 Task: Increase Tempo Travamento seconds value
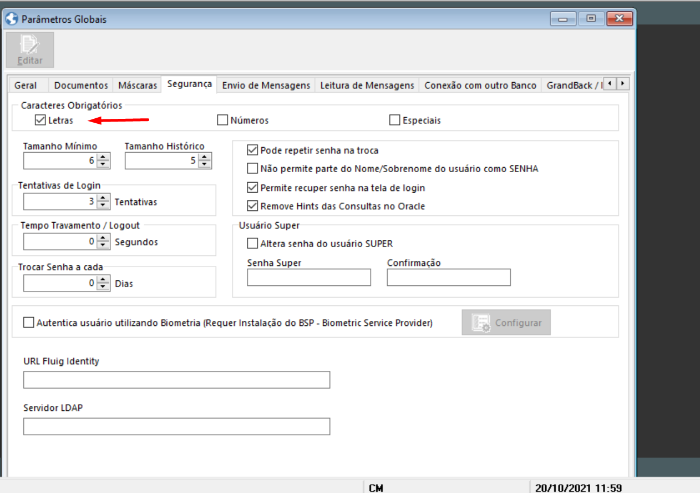(x=103, y=238)
